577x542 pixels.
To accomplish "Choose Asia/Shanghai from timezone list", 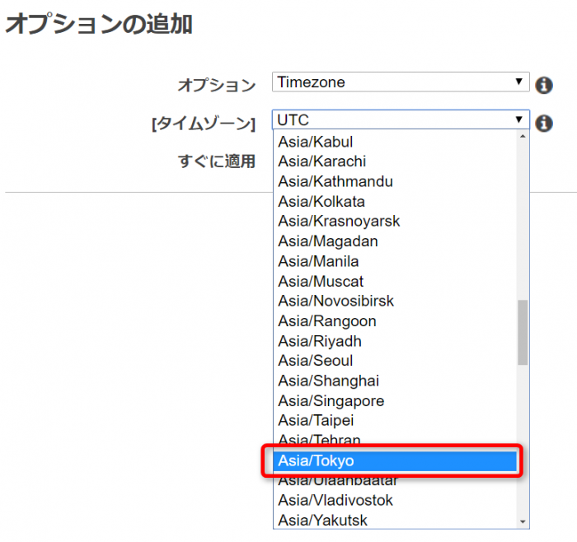I will tap(395, 381).
